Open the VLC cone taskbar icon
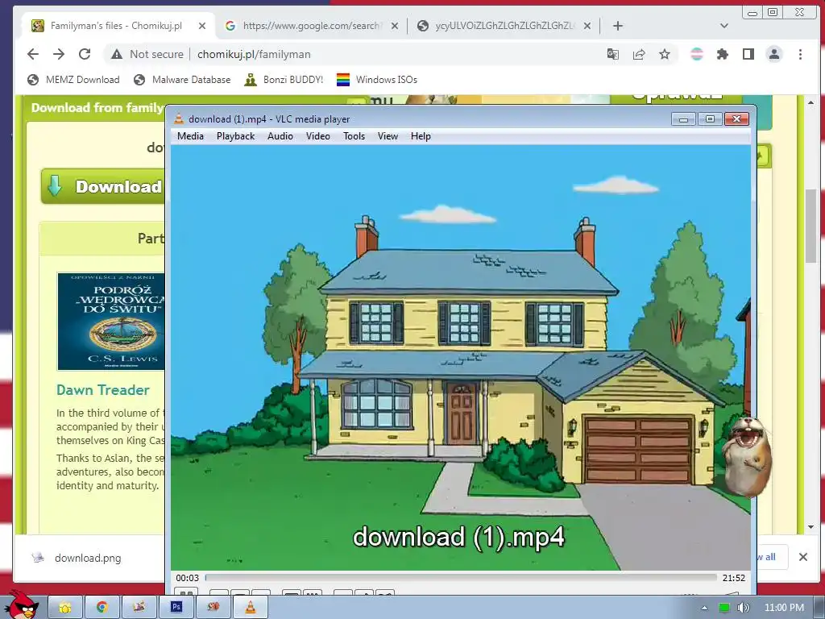Viewport: 825px width, 619px height. click(x=251, y=608)
